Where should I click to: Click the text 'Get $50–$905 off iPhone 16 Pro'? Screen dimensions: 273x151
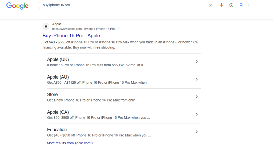point(72,118)
